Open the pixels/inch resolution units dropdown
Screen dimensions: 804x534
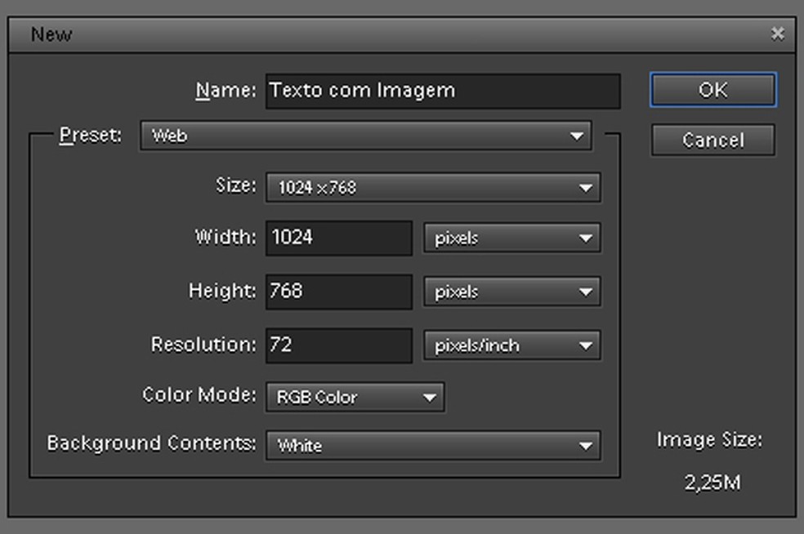511,345
